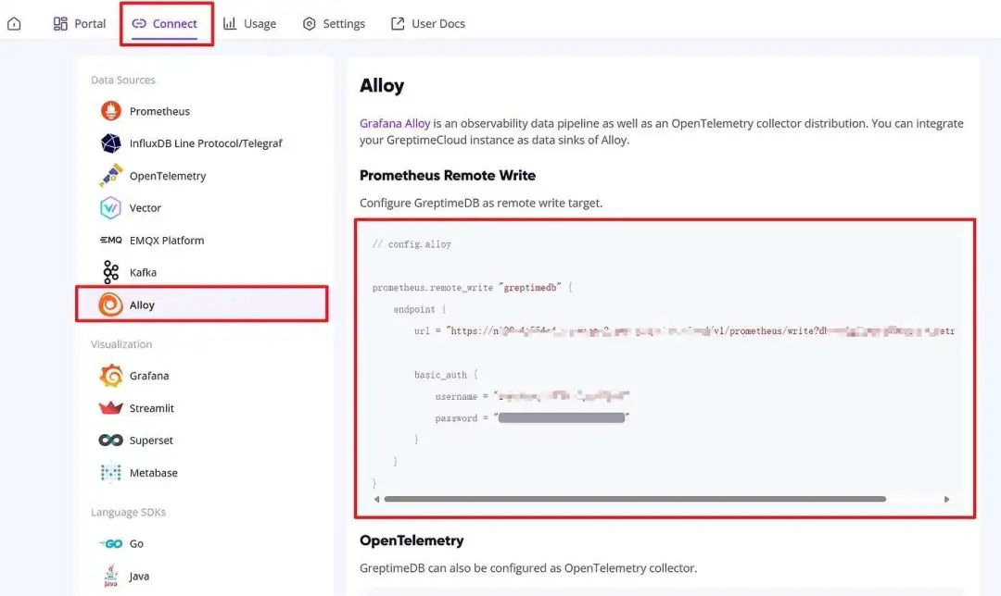Click the Metabase dots icon
Screen dimensions: 1001x596
click(110, 472)
